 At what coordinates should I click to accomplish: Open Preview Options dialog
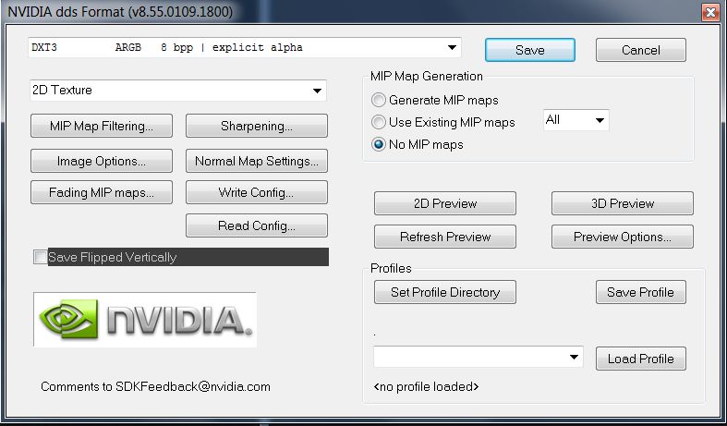coord(623,237)
